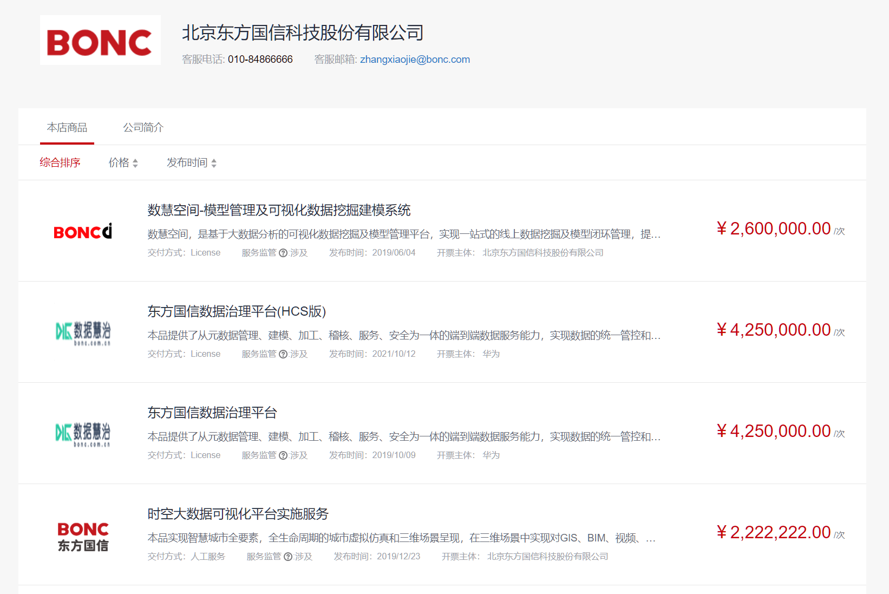
Task: Click the company name 北京东方国信科技股份有限公司 heading
Action: pos(303,32)
